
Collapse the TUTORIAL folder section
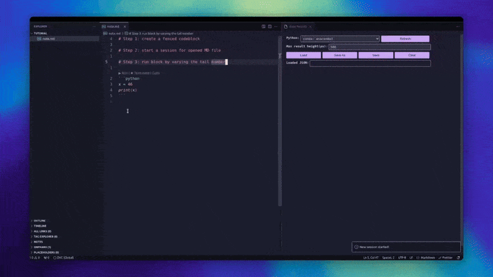click(x=65, y=33)
